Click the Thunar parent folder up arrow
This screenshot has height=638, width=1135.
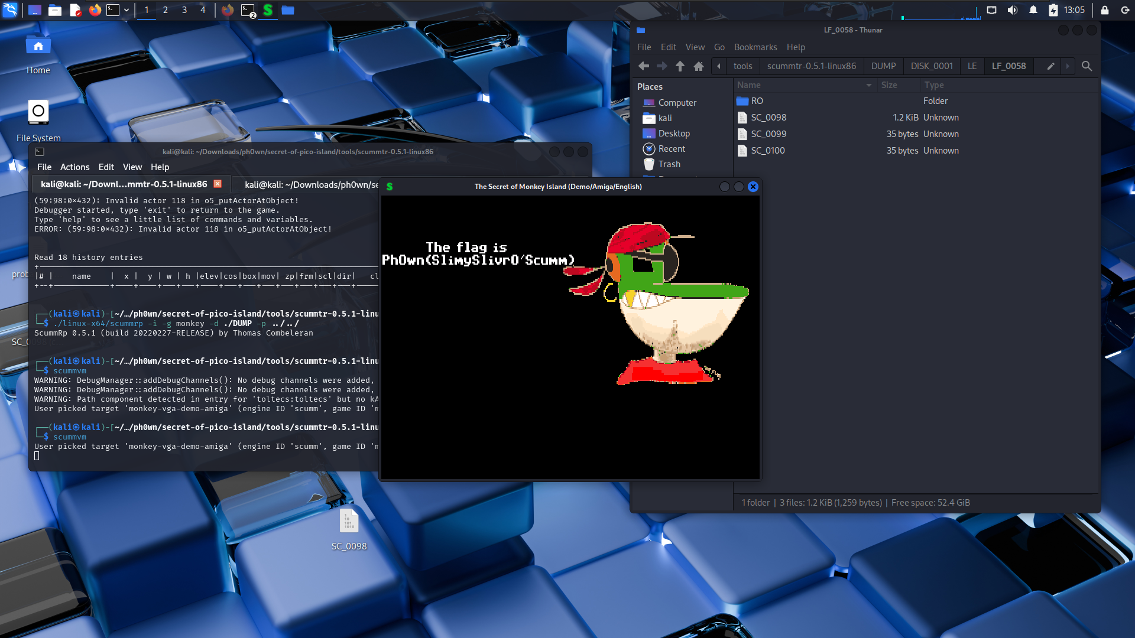(x=680, y=66)
